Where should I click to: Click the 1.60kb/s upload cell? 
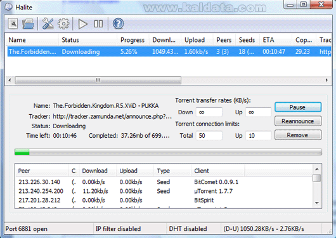tap(196, 51)
